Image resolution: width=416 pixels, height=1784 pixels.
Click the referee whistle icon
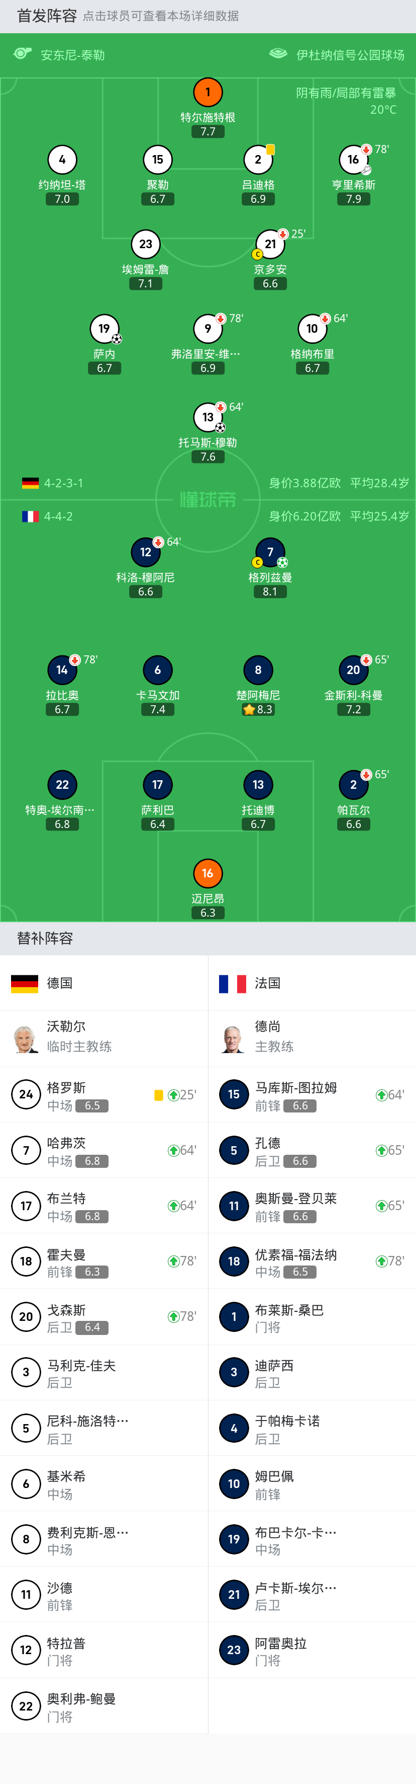tap(23, 54)
